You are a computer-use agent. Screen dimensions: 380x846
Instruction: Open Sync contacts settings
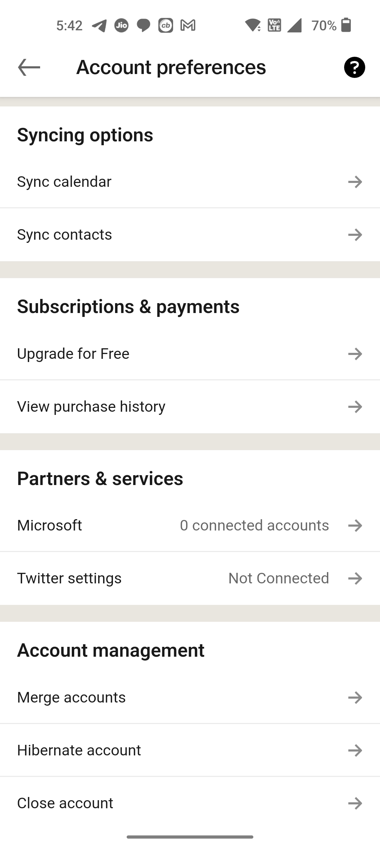(x=64, y=235)
